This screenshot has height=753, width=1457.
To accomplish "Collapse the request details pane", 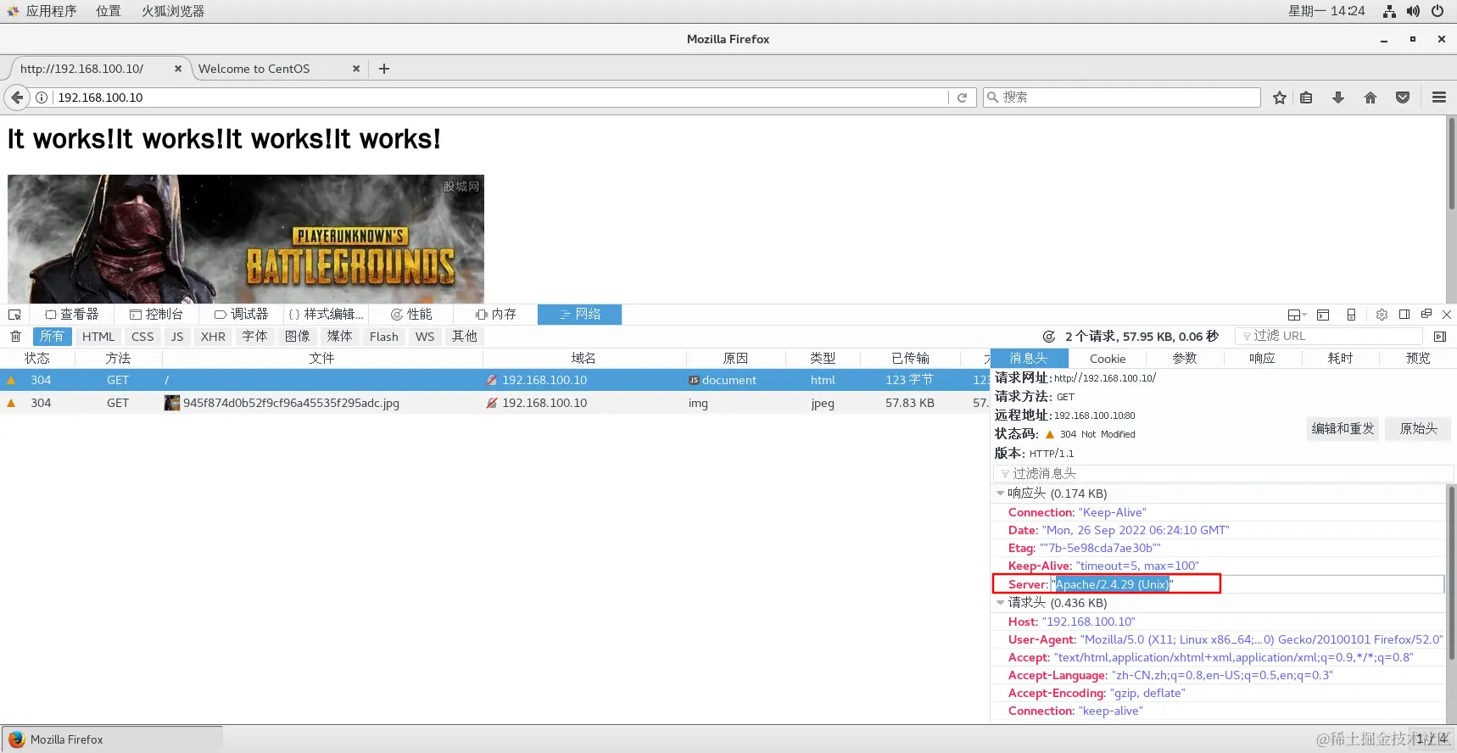I will [1440, 337].
